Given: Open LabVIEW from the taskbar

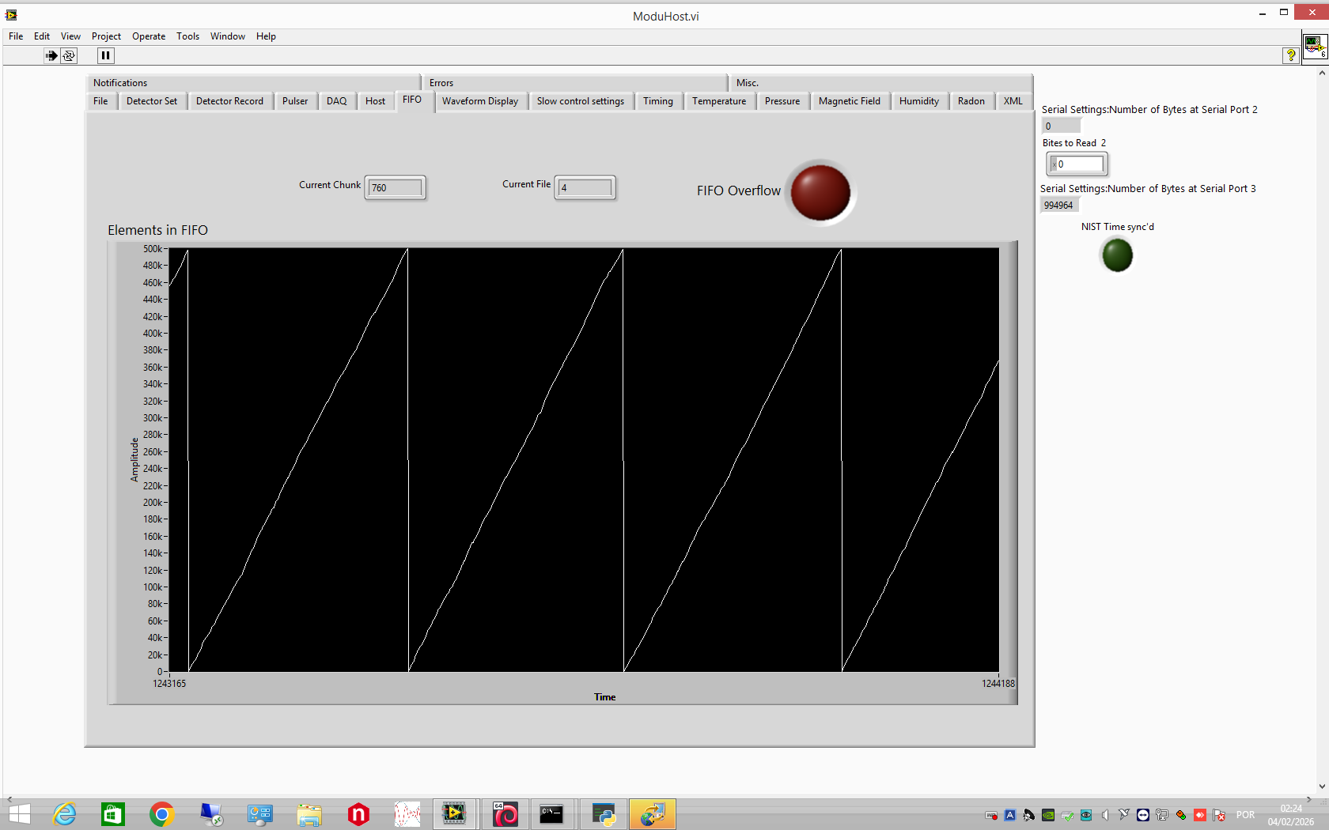Looking at the screenshot, I should pos(454,813).
